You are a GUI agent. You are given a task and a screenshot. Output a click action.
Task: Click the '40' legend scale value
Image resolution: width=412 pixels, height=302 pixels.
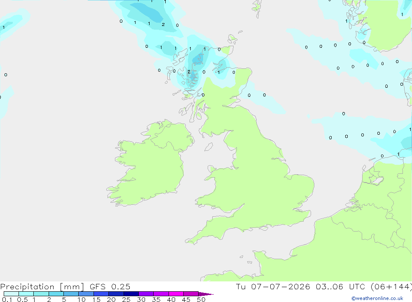coord(171,300)
